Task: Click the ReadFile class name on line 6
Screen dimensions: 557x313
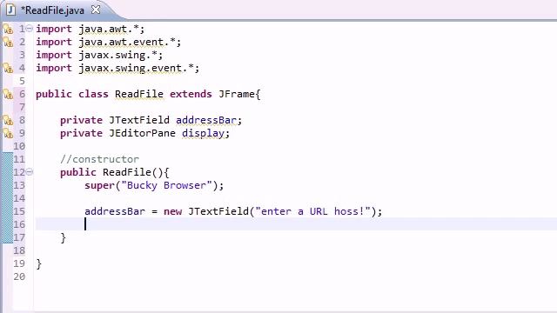Action: (x=139, y=95)
